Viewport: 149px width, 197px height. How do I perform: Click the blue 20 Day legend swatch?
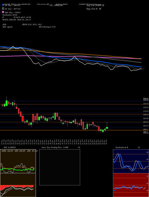point(3,5)
